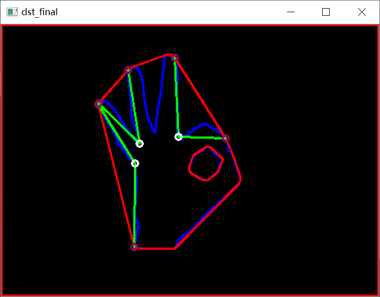Click the dst_final window app icon

pyautogui.click(x=12, y=12)
